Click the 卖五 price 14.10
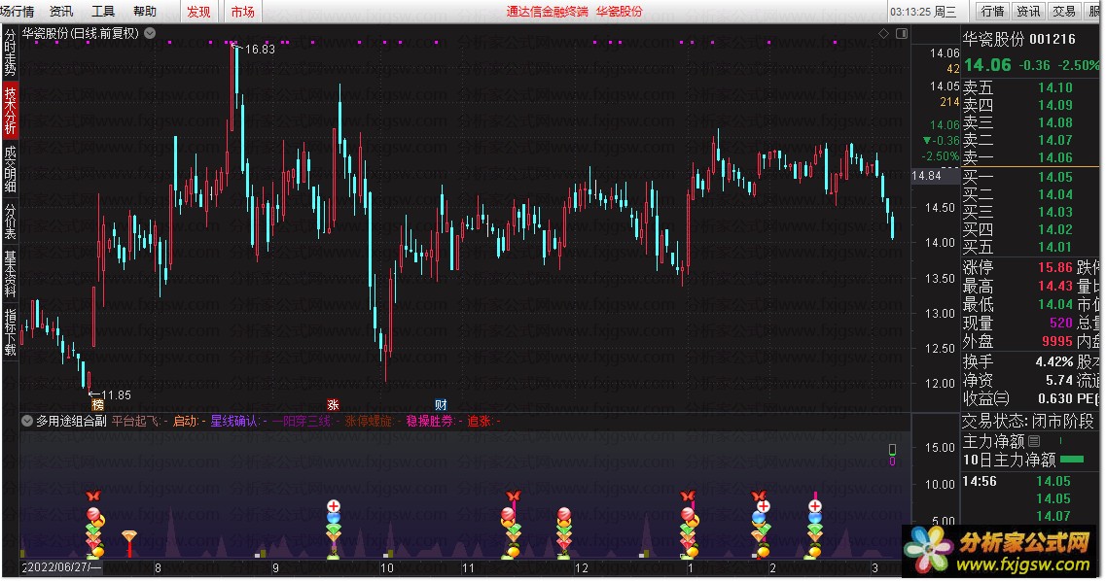This screenshot has width=1106, height=581. [x=1055, y=88]
